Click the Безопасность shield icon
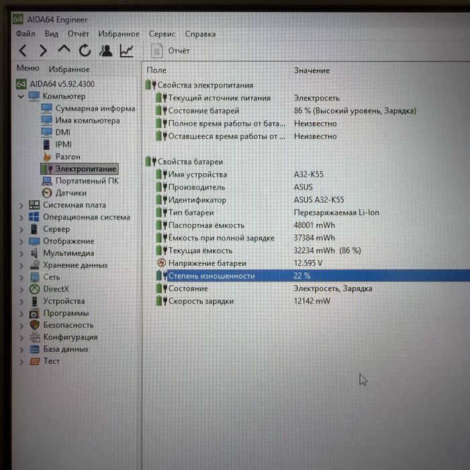This screenshot has width=470, height=470. pyautogui.click(x=35, y=325)
